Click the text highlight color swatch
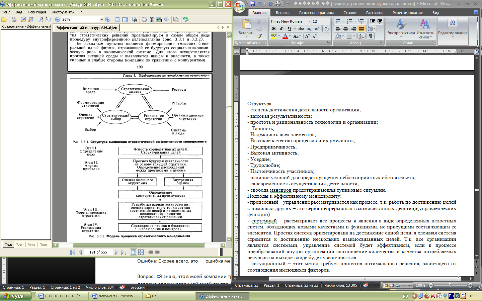 point(273,36)
